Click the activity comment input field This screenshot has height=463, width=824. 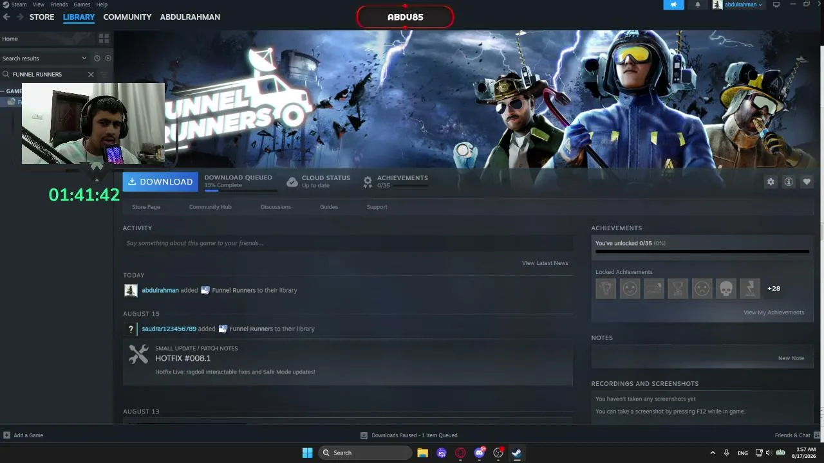(x=348, y=243)
